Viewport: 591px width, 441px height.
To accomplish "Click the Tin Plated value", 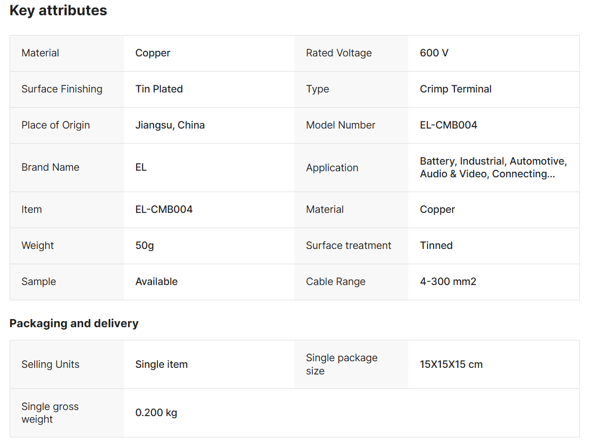I will [159, 89].
